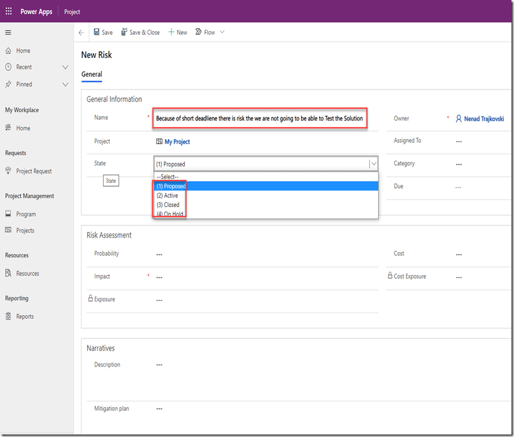Go to Reports in the sidebar
The width and height of the screenshot is (514, 437).
pyautogui.click(x=25, y=316)
